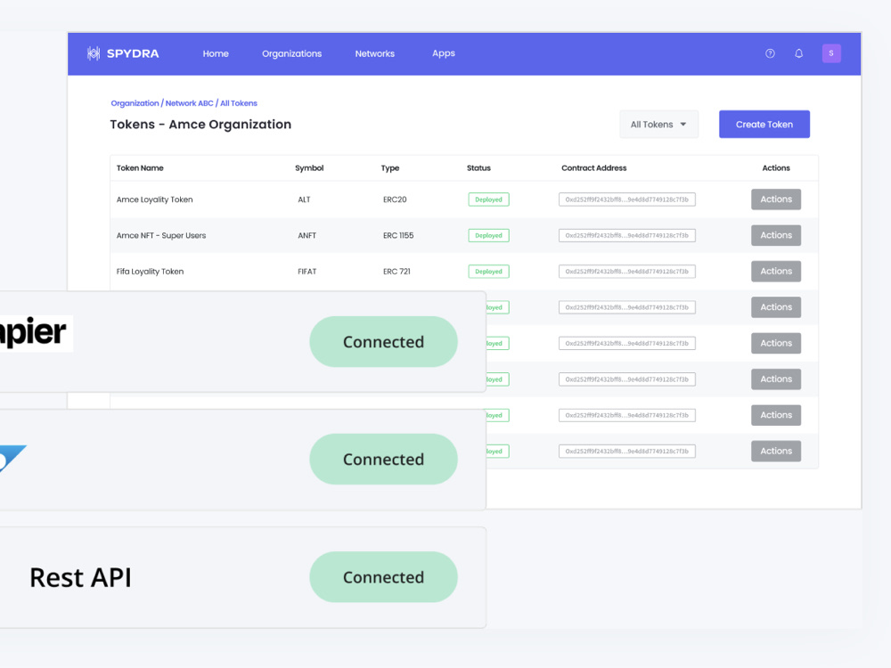Select the Fifa Loyality Token name
Viewport: 891px width, 668px height.
(x=150, y=272)
